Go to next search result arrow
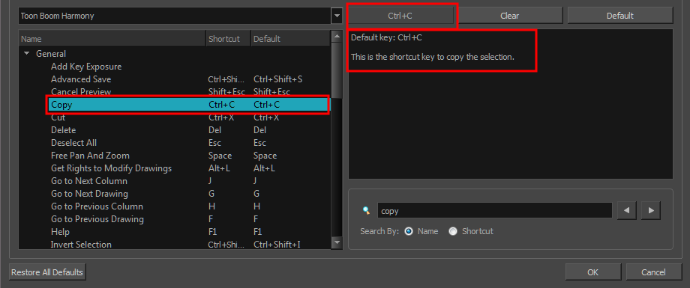Image resolution: width=690 pixels, height=288 pixels. [x=651, y=211]
